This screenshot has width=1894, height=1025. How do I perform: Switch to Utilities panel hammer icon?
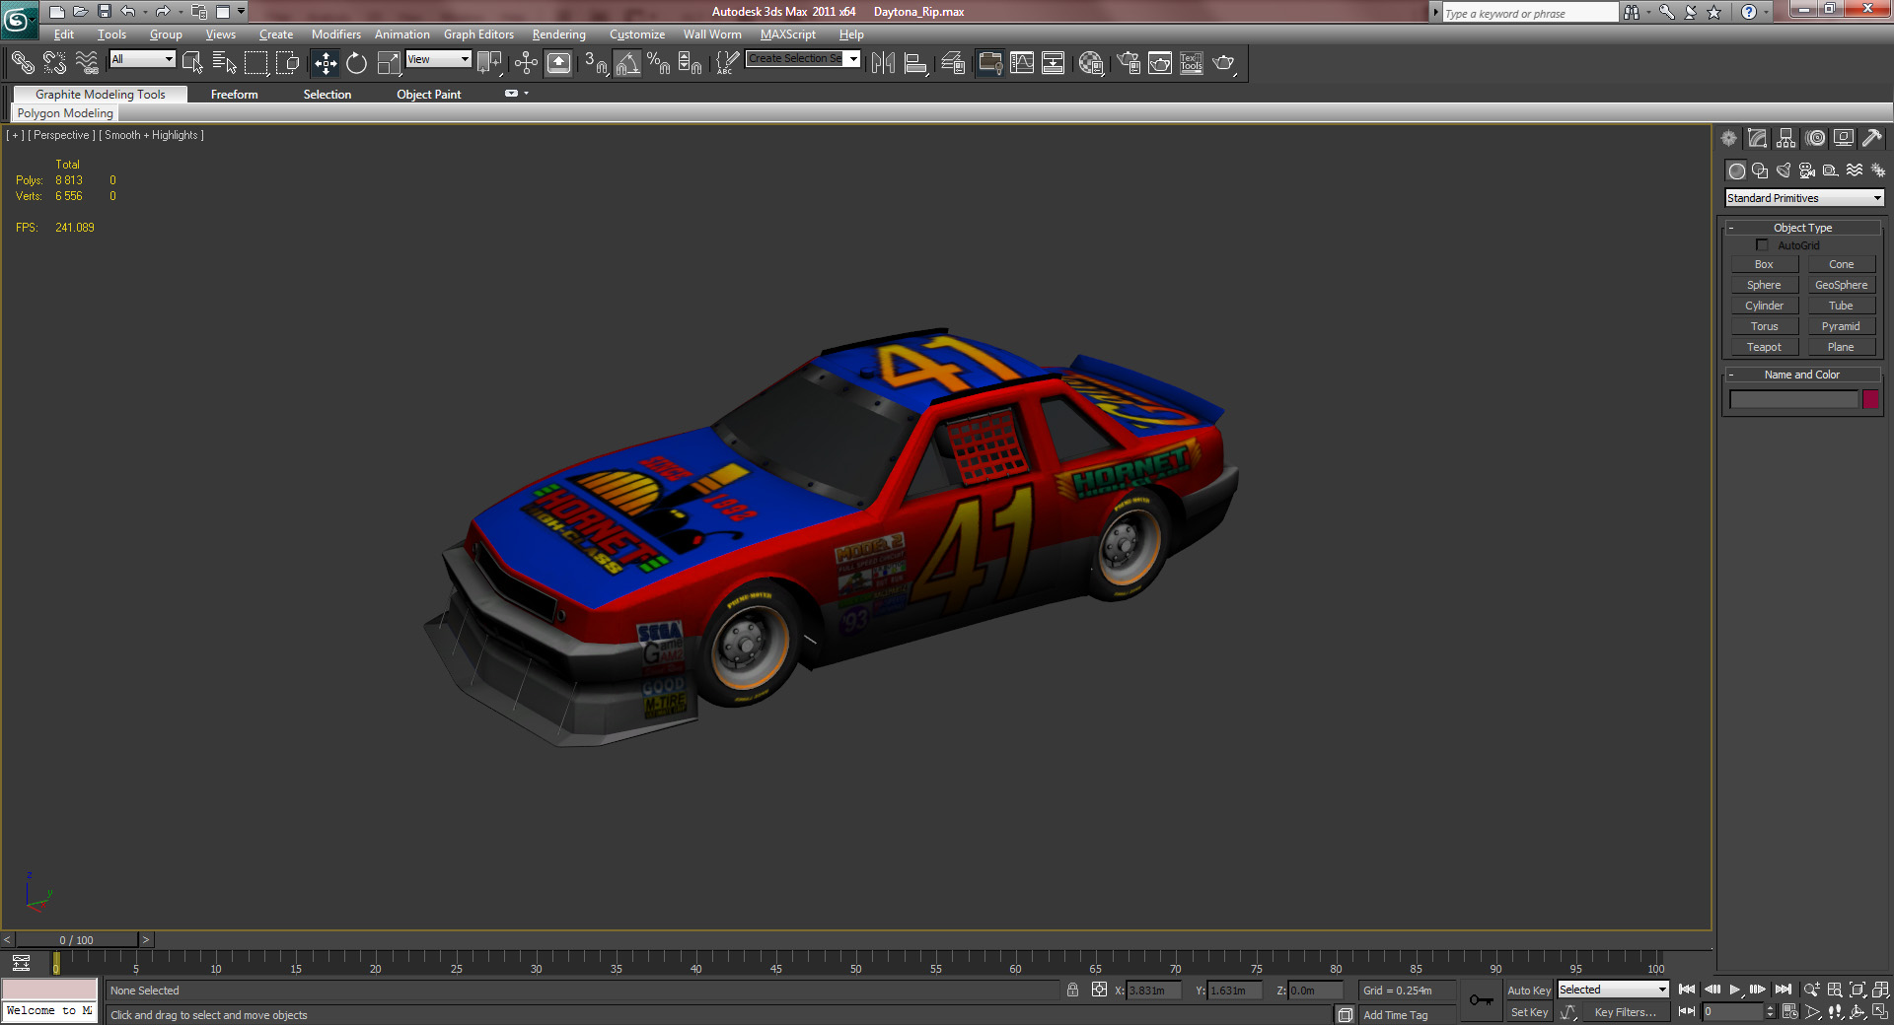click(x=1872, y=138)
